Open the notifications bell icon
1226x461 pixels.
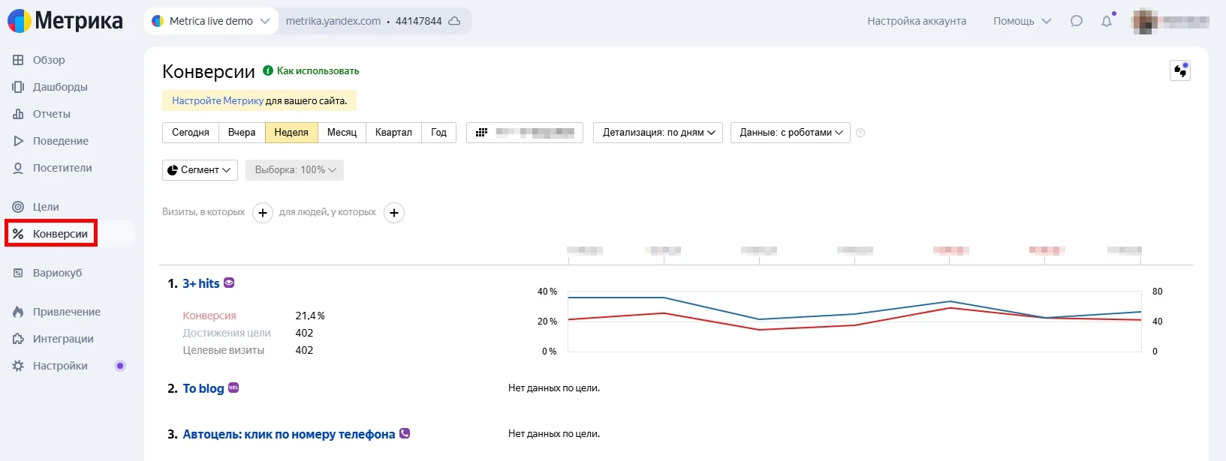pyautogui.click(x=1106, y=21)
